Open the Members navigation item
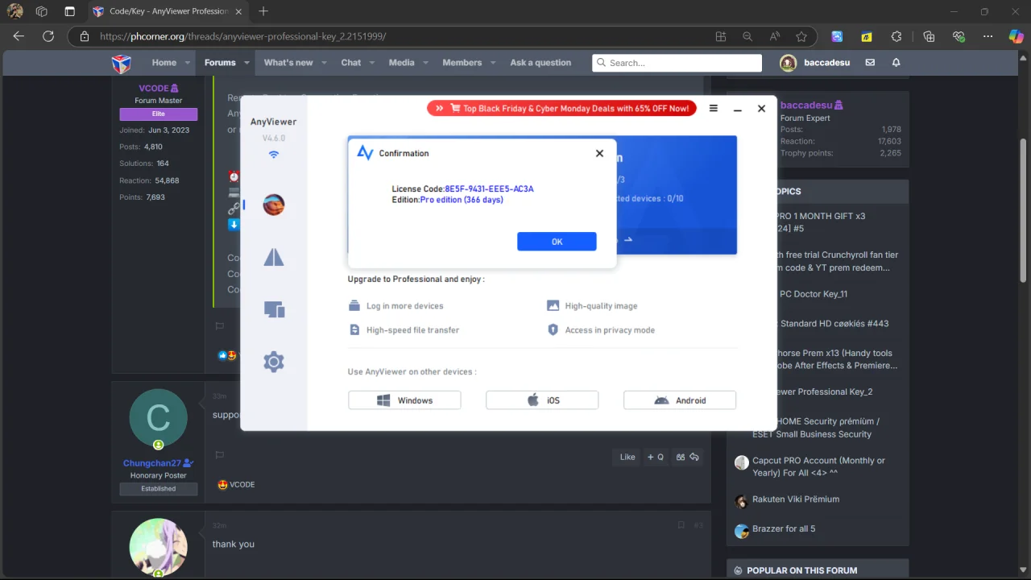This screenshot has height=580, width=1031. point(462,63)
